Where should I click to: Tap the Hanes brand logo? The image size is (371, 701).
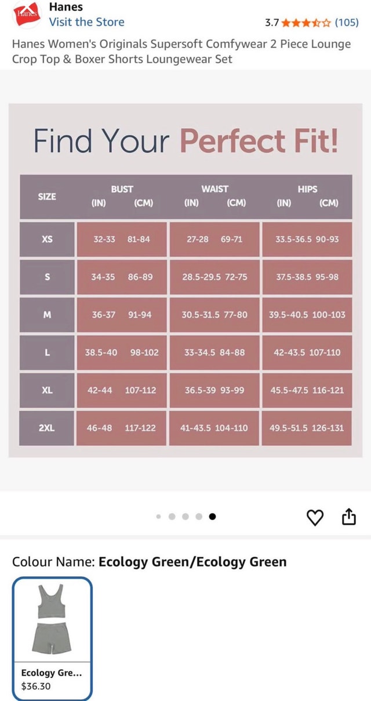point(27,14)
